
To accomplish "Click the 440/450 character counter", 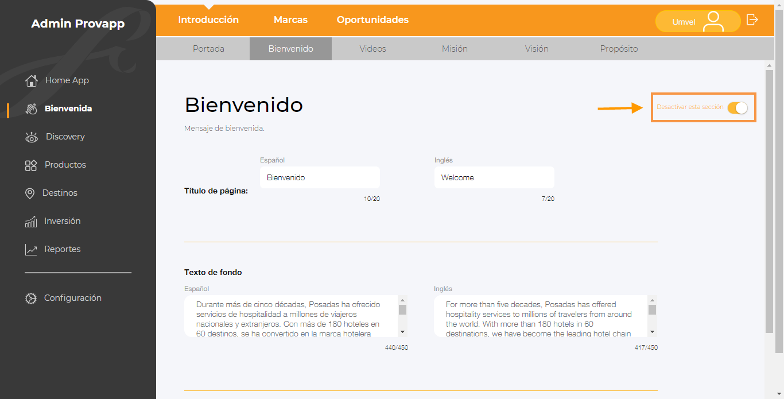I will click(x=397, y=347).
